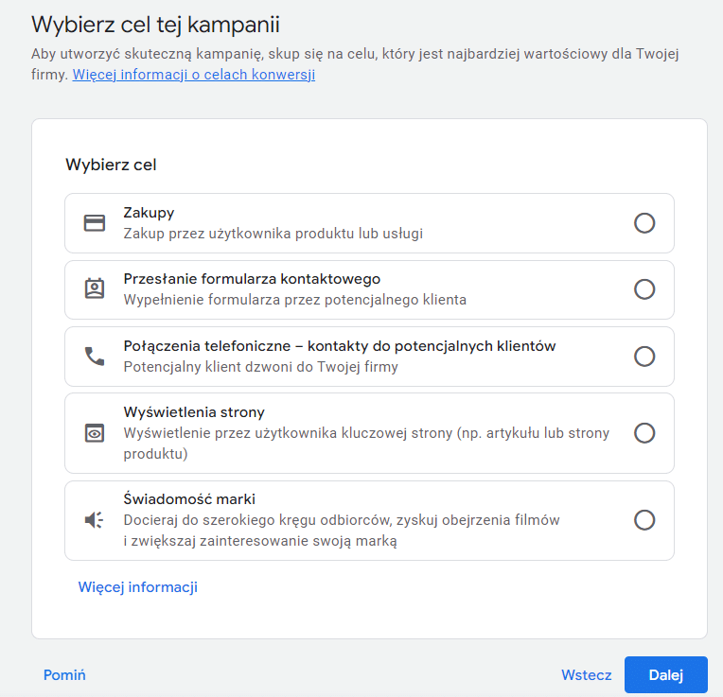
Task: Click the Wyświetlenia strony title text
Action: point(194,412)
